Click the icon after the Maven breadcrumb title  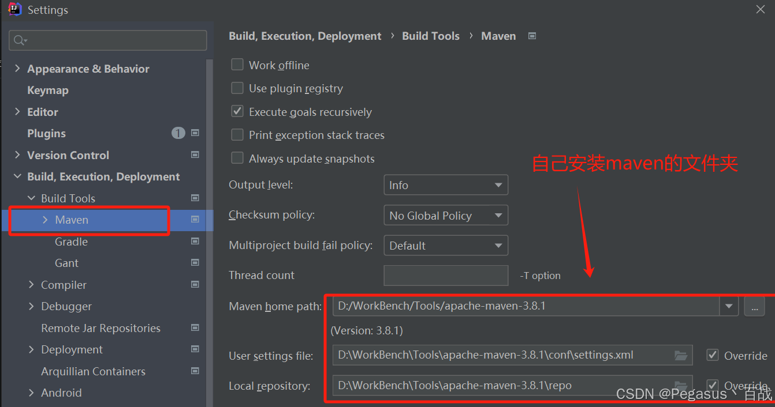point(532,36)
